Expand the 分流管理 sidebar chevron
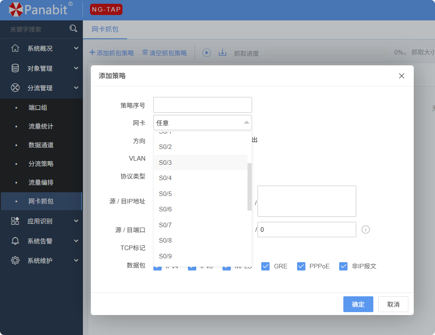This screenshot has width=435, height=335. (76, 88)
